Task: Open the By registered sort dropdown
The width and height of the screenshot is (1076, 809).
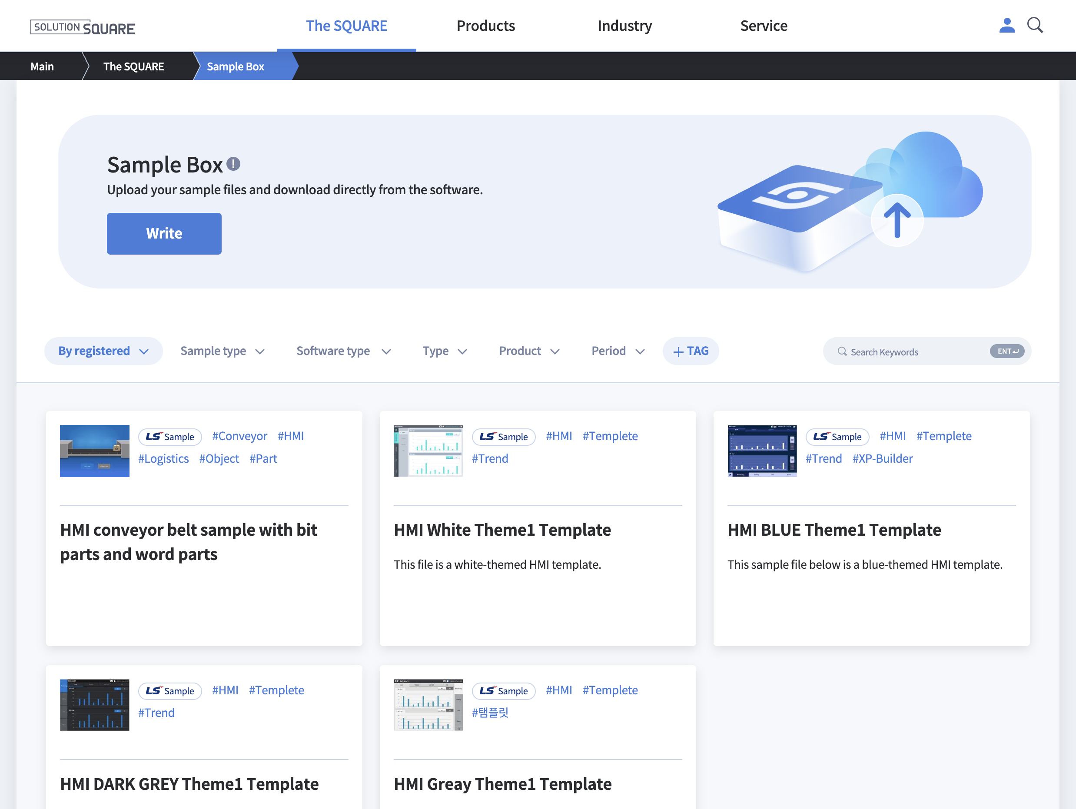Action: (x=103, y=351)
